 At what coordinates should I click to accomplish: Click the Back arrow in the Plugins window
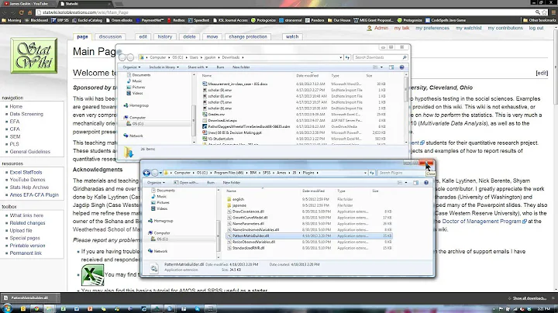tap(146, 173)
